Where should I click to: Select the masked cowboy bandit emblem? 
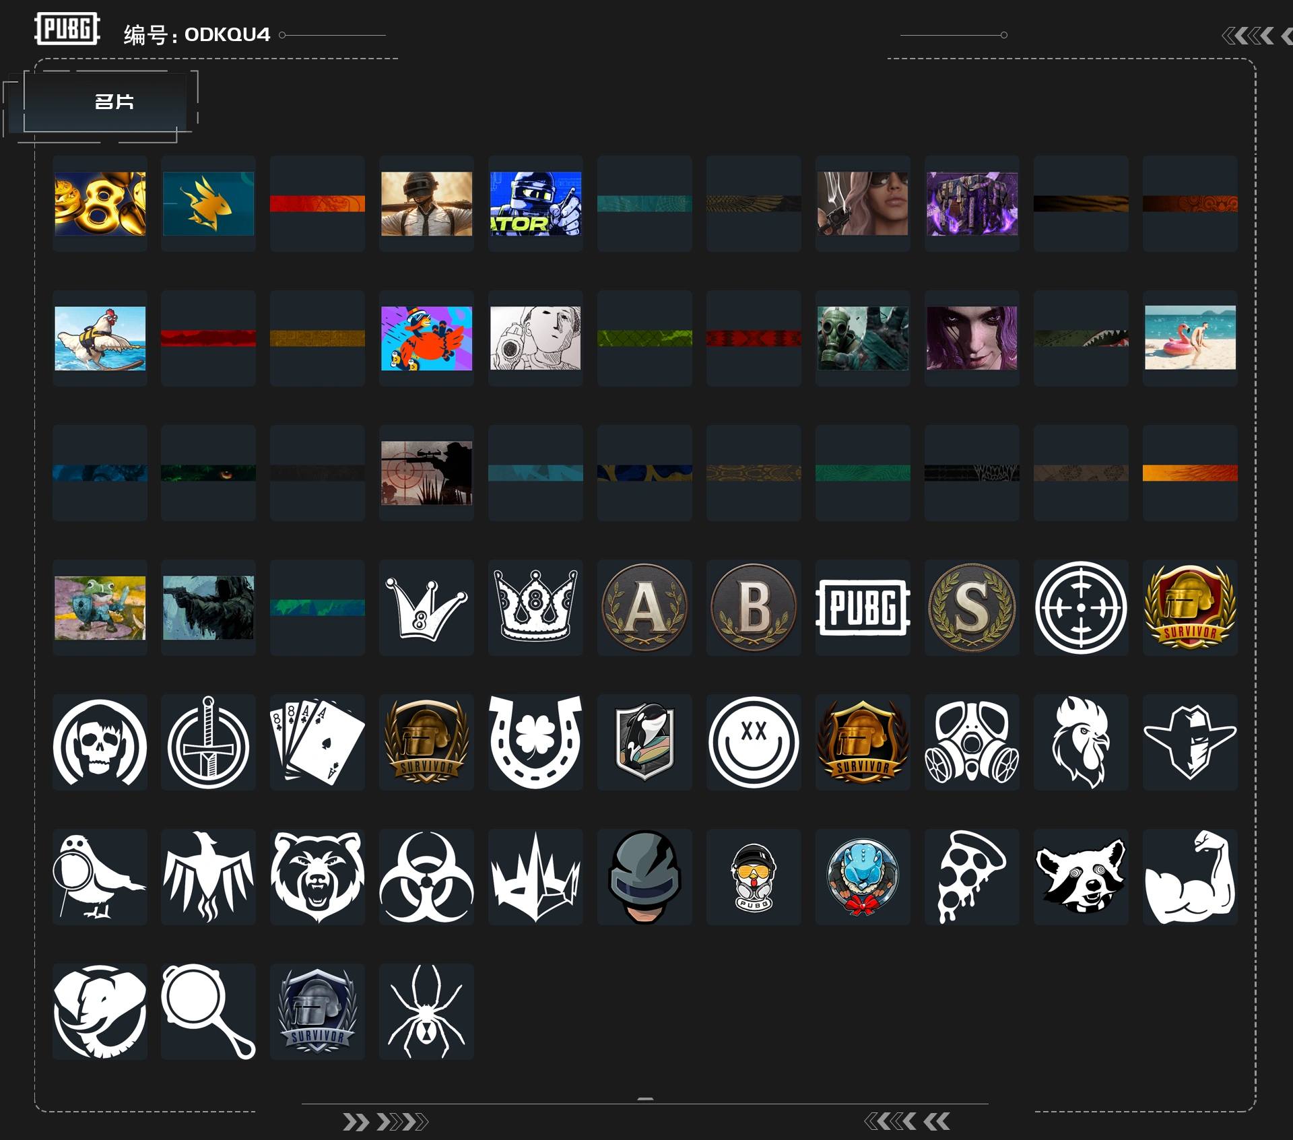tap(1190, 742)
